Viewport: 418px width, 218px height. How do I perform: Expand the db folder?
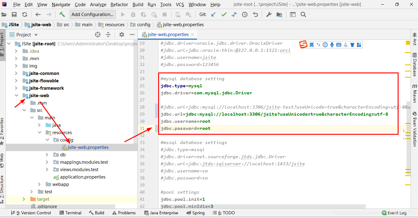[x=47, y=155]
